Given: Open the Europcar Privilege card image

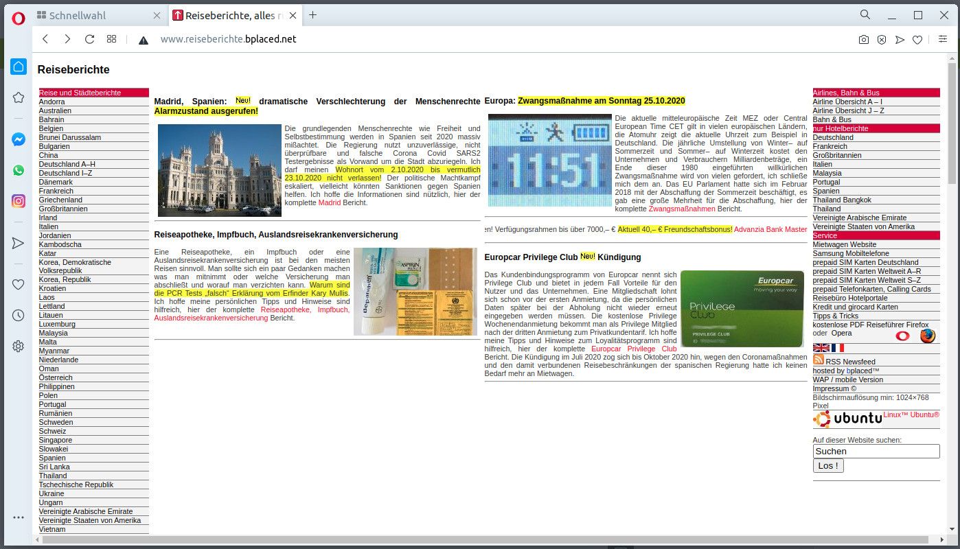Looking at the screenshot, I should tap(742, 309).
